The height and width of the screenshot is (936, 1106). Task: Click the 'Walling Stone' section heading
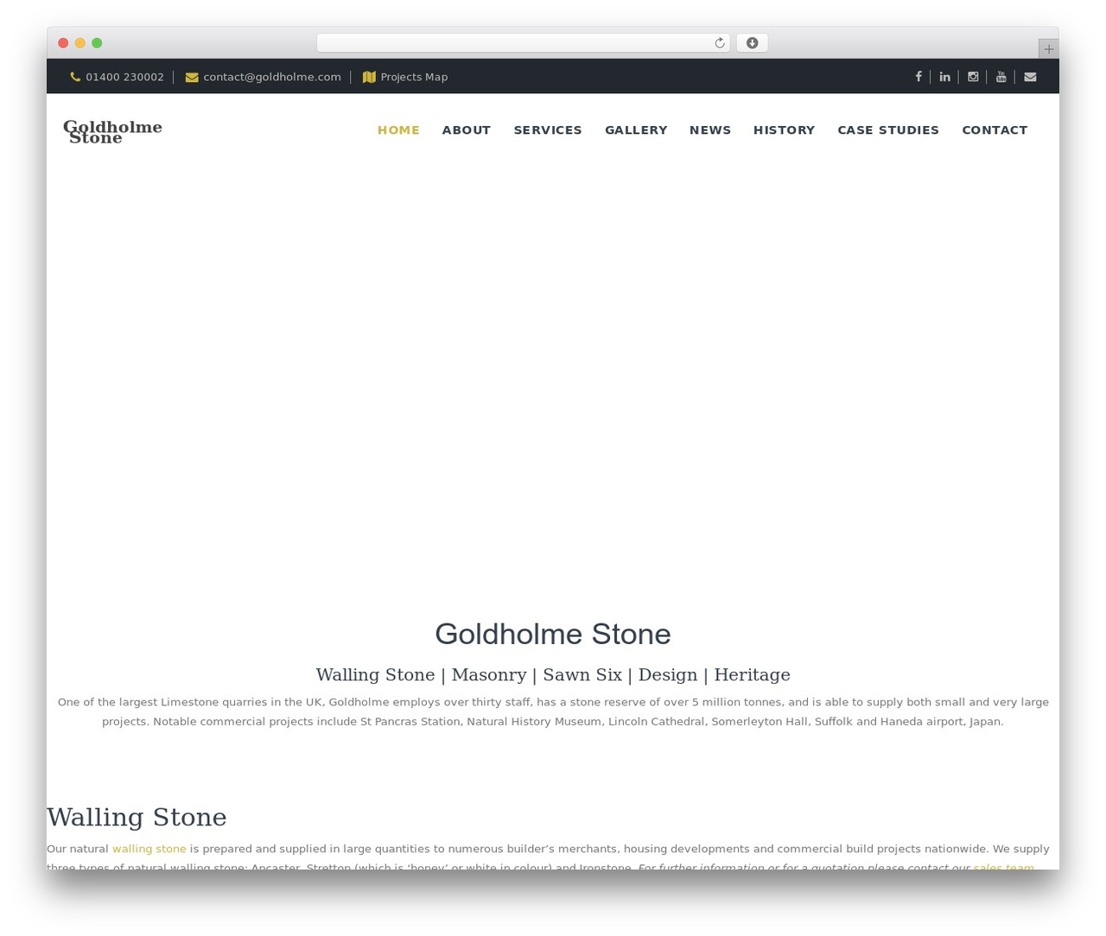pyautogui.click(x=137, y=817)
